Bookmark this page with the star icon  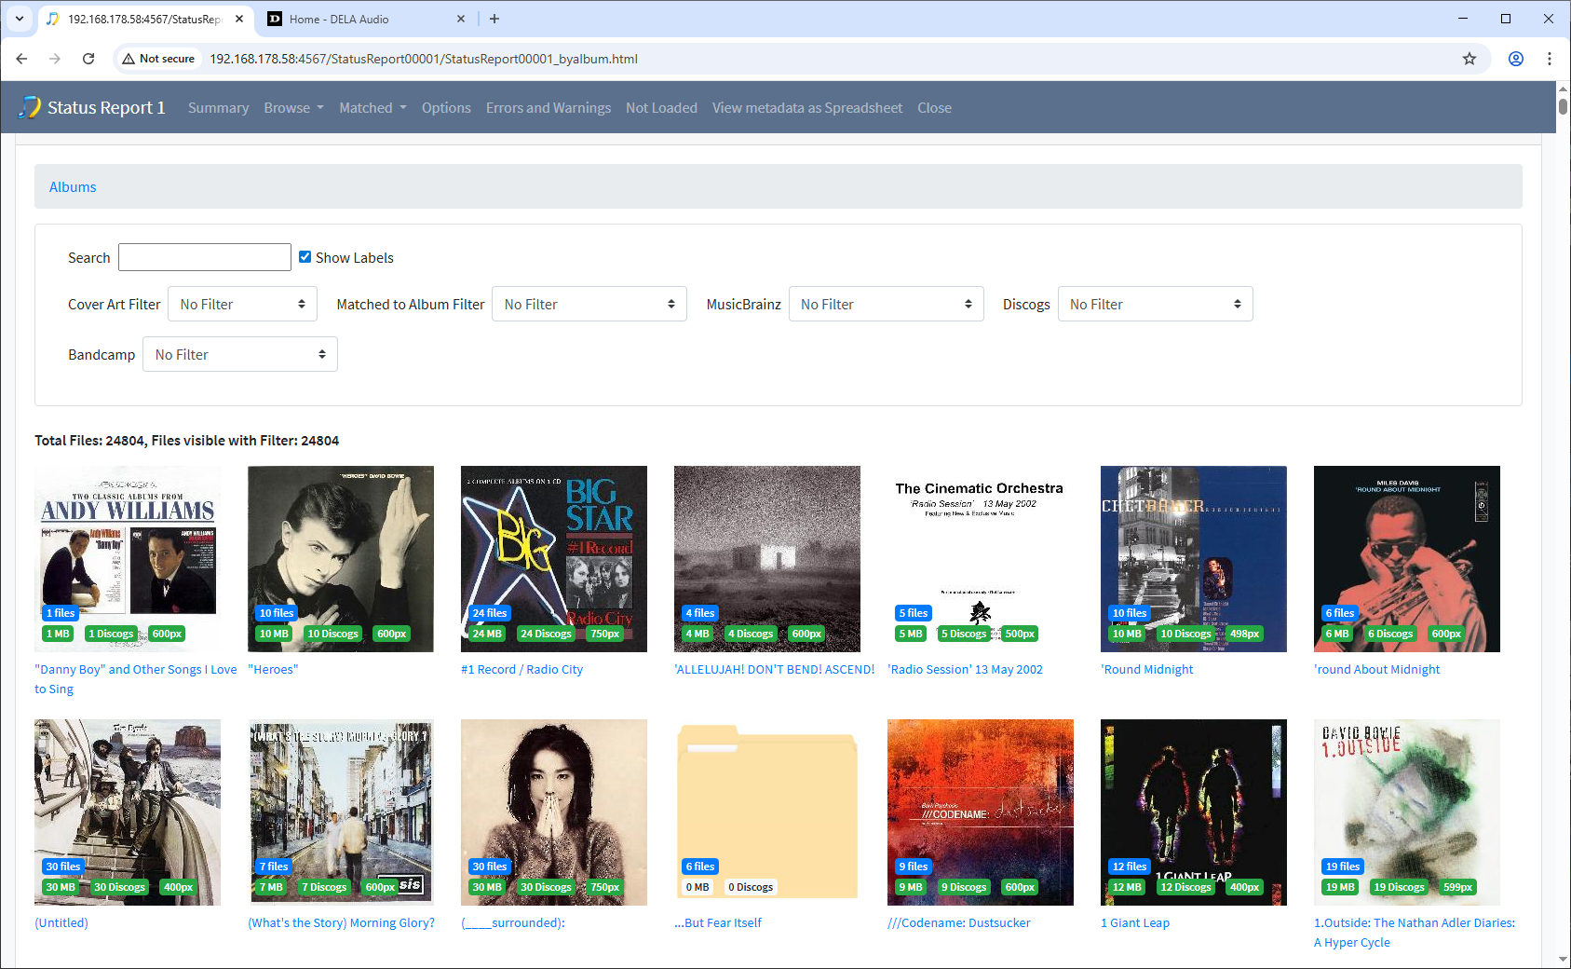pos(1469,59)
